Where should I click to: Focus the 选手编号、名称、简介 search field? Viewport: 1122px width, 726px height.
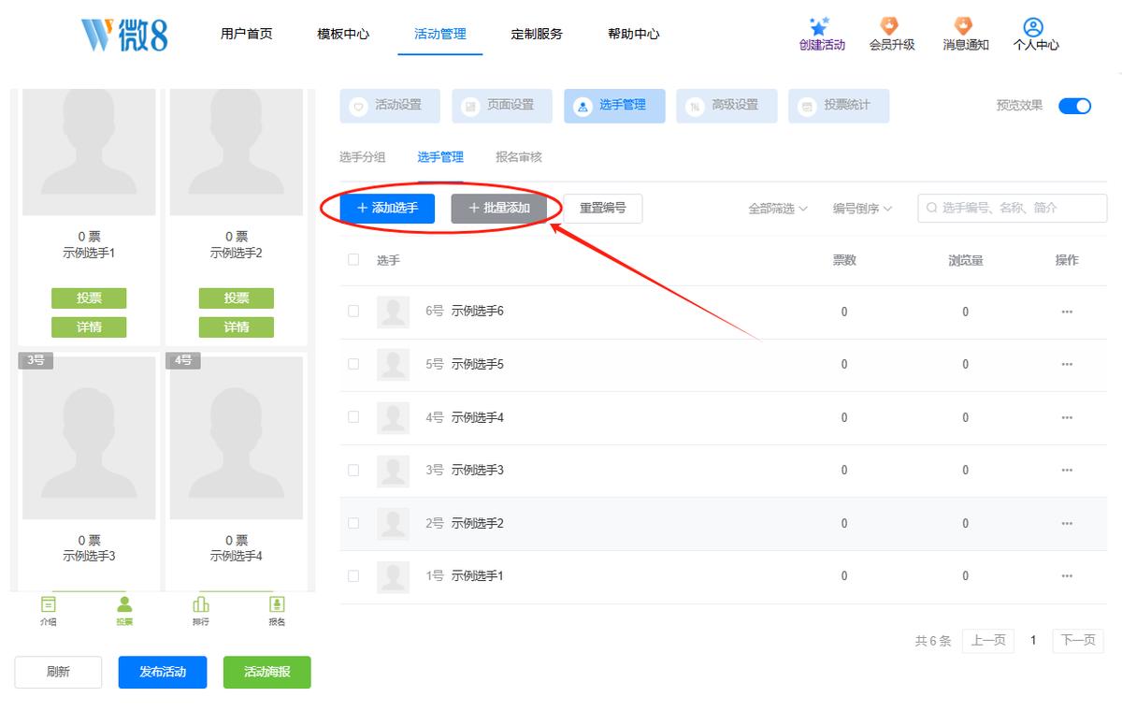click(x=1013, y=209)
